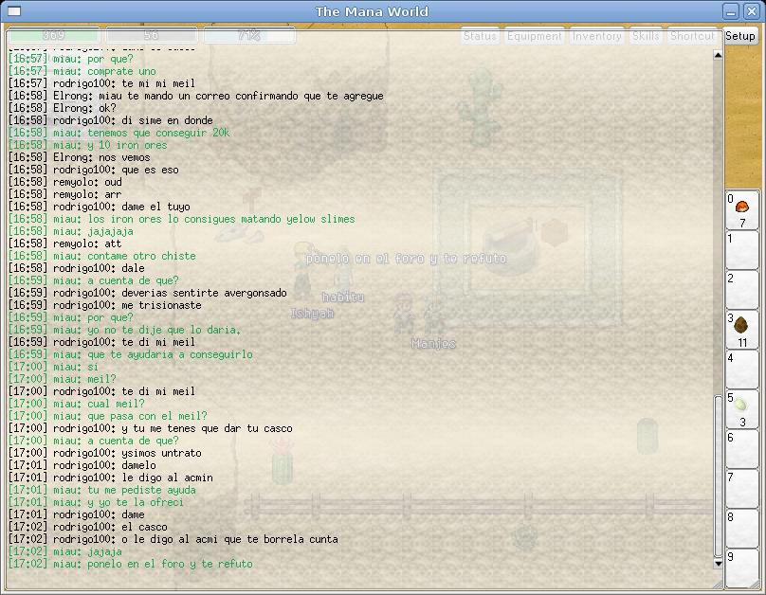Use the brown item in shortcut slot 3
766x595 pixels.
[742, 330]
